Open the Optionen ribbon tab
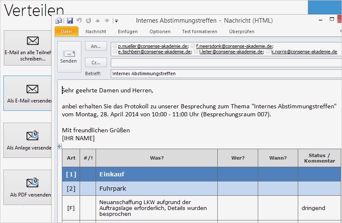 tap(160, 31)
